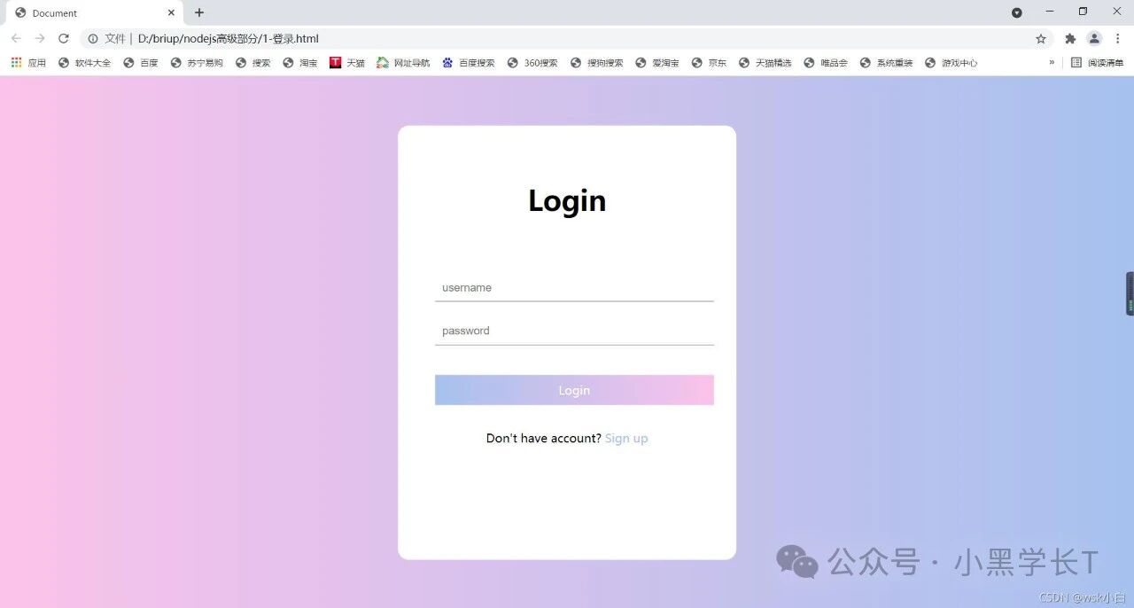Bookmark this page with the star icon
The width and height of the screenshot is (1134, 608).
[1041, 39]
